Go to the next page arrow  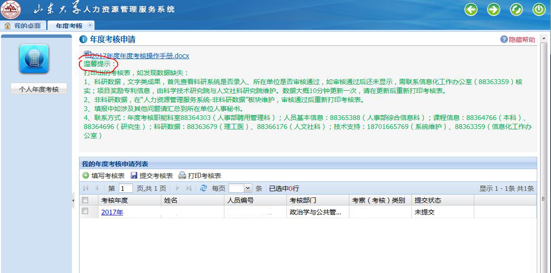[178, 188]
